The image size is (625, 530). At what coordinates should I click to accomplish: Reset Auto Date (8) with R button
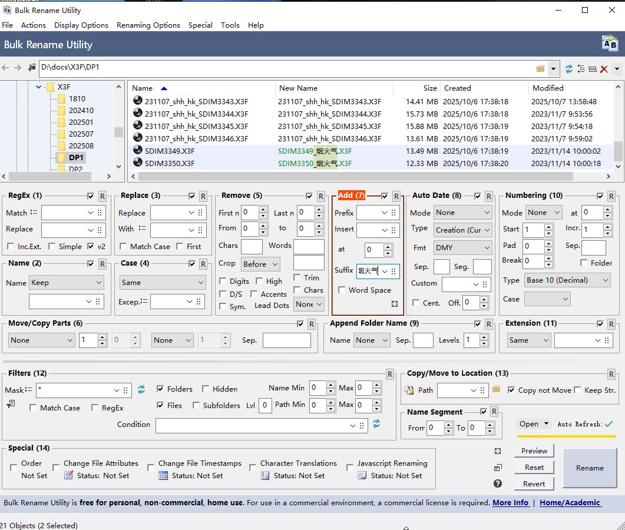(489, 196)
